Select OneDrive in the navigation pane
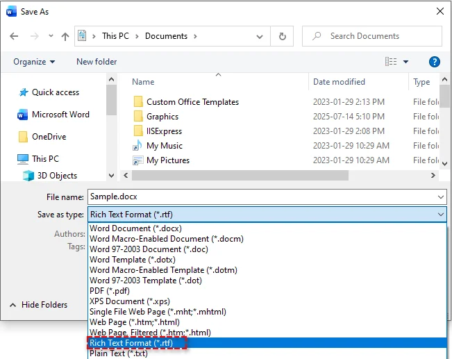This screenshot has height=359, width=452. (49, 137)
